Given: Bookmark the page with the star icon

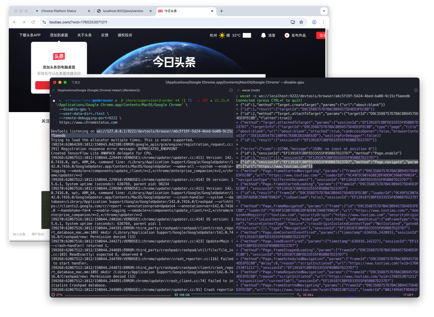Looking at the screenshot, I should 301,22.
